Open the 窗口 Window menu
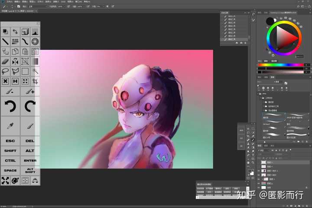The height and width of the screenshot is (208, 312). pyautogui.click(x=78, y=2)
